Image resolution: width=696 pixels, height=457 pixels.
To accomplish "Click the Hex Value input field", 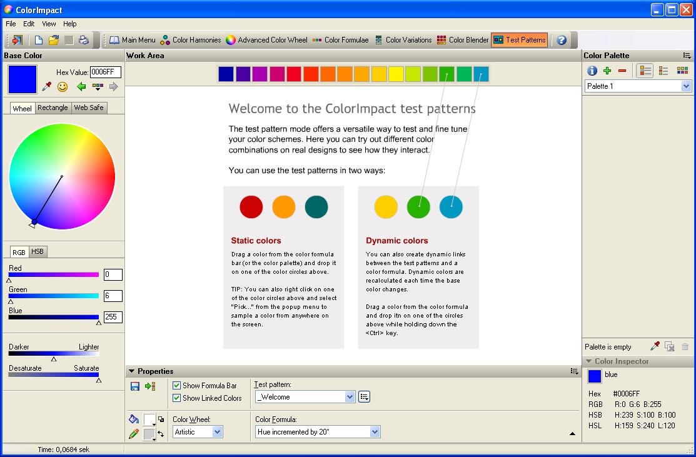I will (106, 72).
